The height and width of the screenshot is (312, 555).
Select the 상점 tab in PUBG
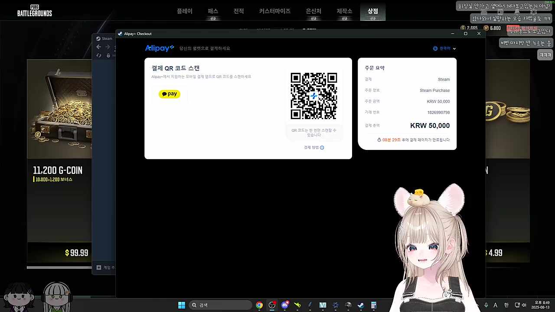pos(373,11)
